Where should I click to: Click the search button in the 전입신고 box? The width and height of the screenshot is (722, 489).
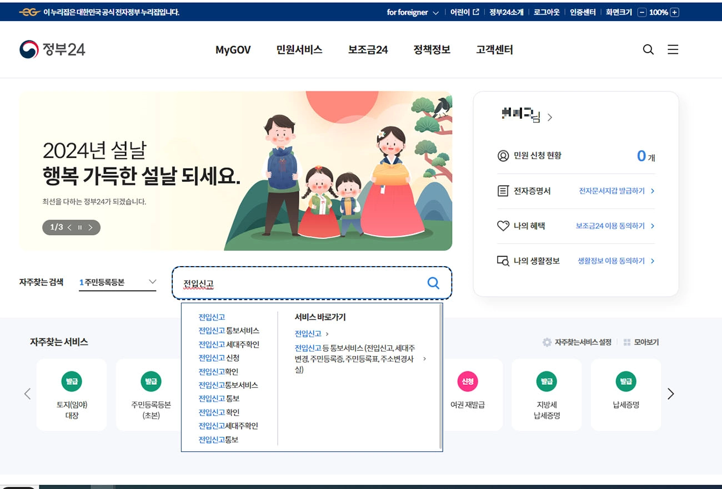pyautogui.click(x=433, y=283)
